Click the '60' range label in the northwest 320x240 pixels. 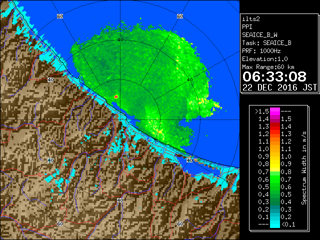(x=60, y=16)
